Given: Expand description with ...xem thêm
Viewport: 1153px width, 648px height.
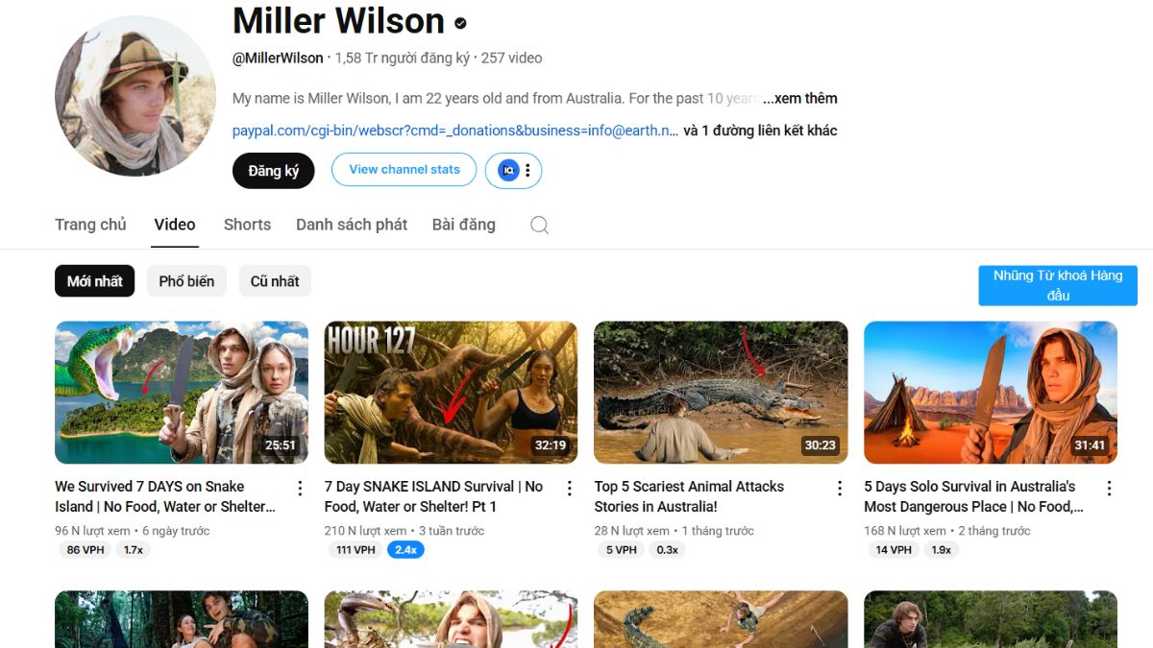Looking at the screenshot, I should pos(800,98).
